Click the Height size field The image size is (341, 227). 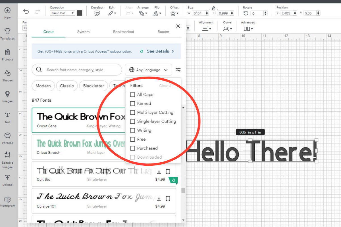[x=225, y=13]
